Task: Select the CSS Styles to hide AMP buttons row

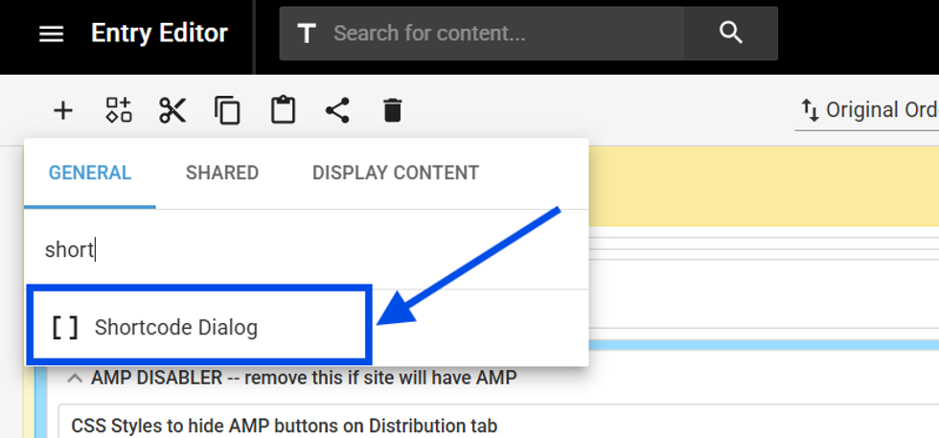Action: pos(285,426)
